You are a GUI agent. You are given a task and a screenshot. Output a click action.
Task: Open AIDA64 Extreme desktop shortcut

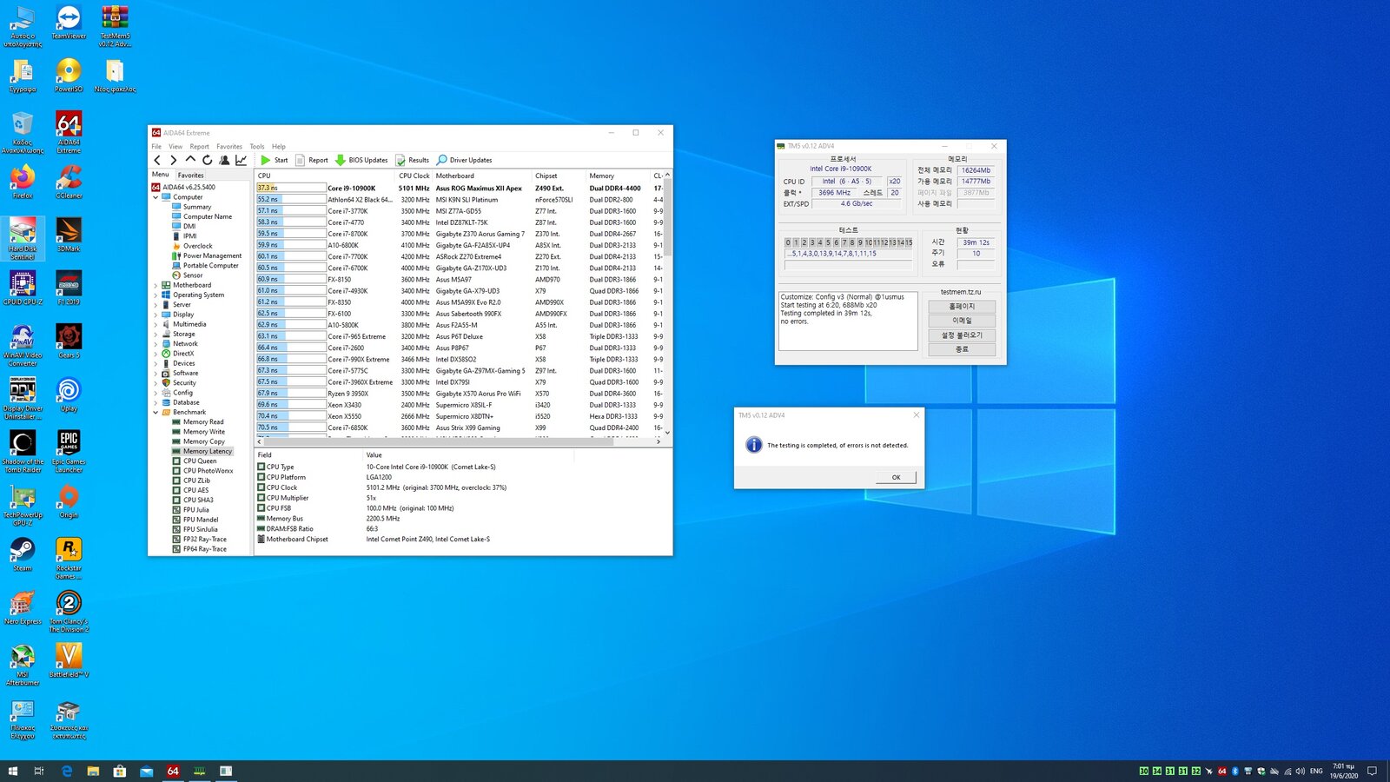pyautogui.click(x=69, y=132)
